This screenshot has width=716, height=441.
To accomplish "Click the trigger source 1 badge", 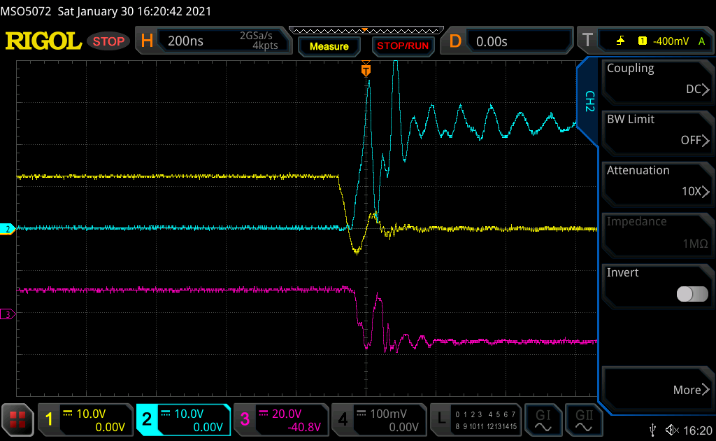I will (x=642, y=41).
